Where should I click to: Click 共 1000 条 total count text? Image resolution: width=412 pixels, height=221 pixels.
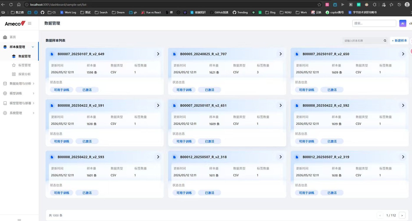tap(56, 215)
